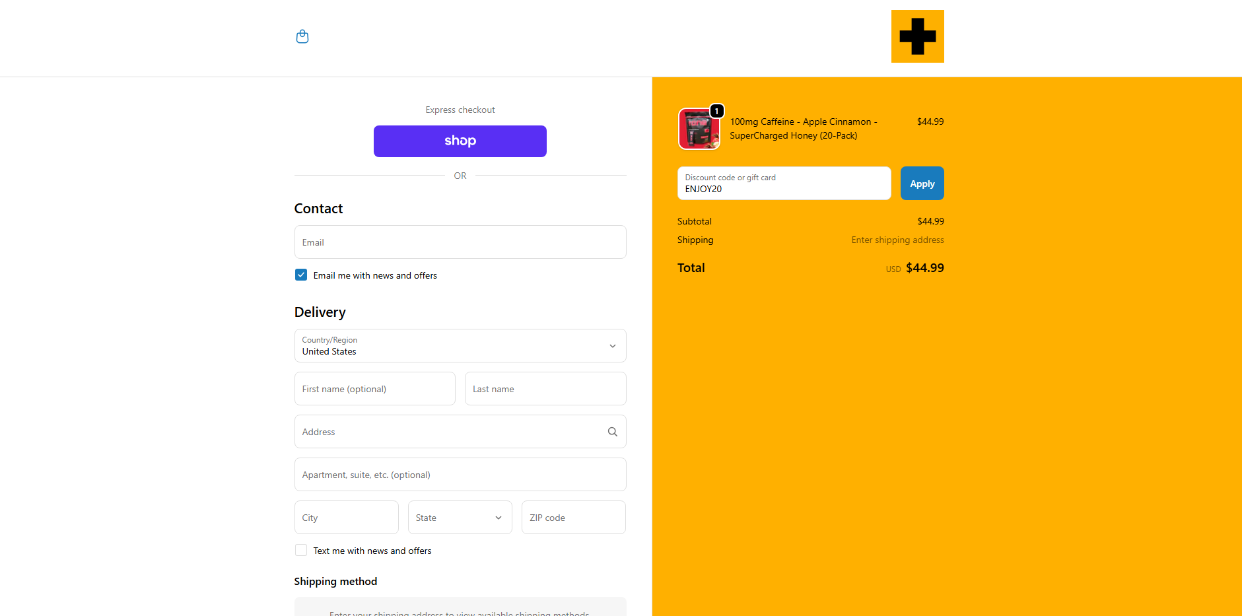
Task: Open the State dropdown
Action: pyautogui.click(x=460, y=518)
